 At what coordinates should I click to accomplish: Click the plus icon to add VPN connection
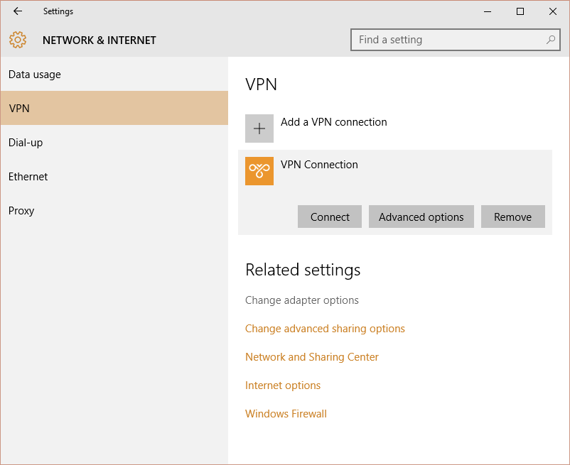click(259, 128)
